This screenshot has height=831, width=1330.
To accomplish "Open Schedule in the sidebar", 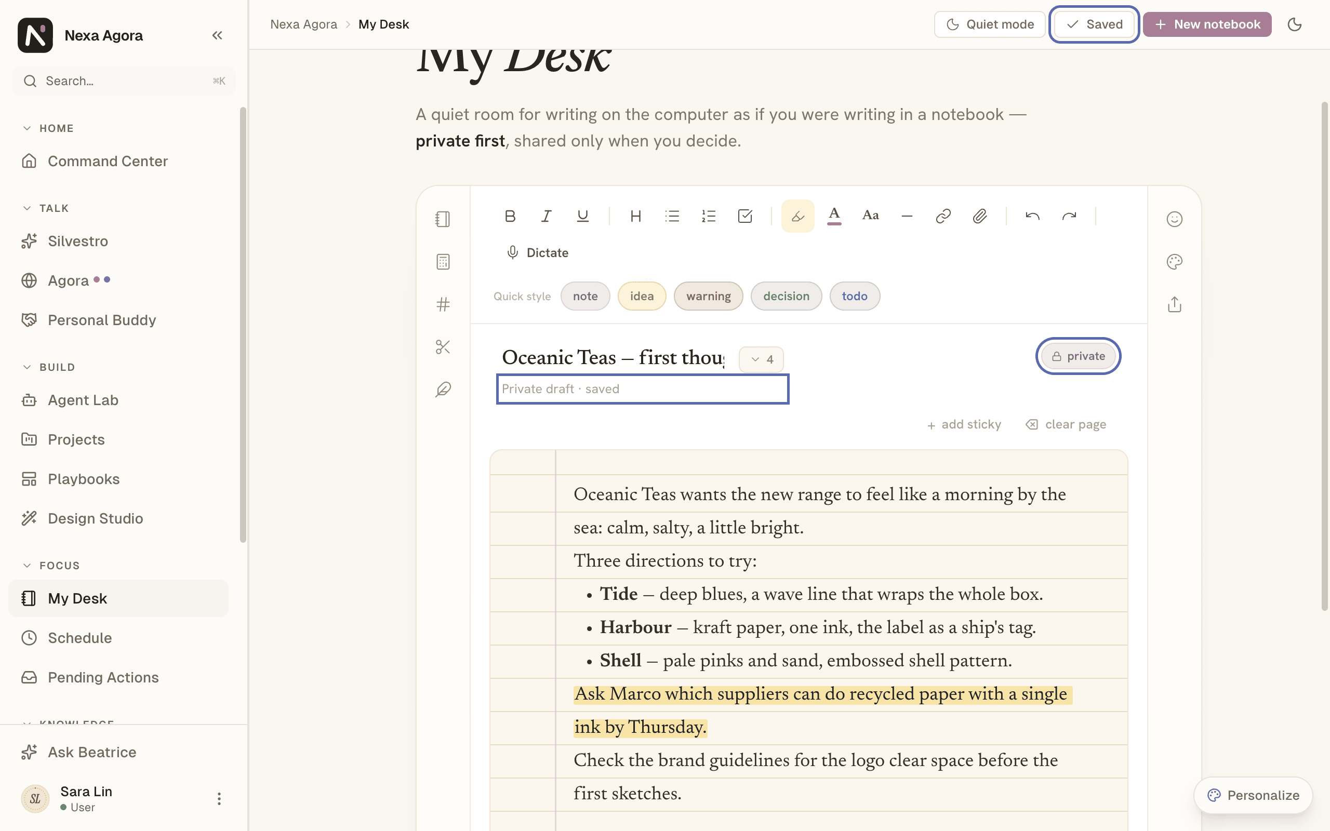I will tap(118, 638).
